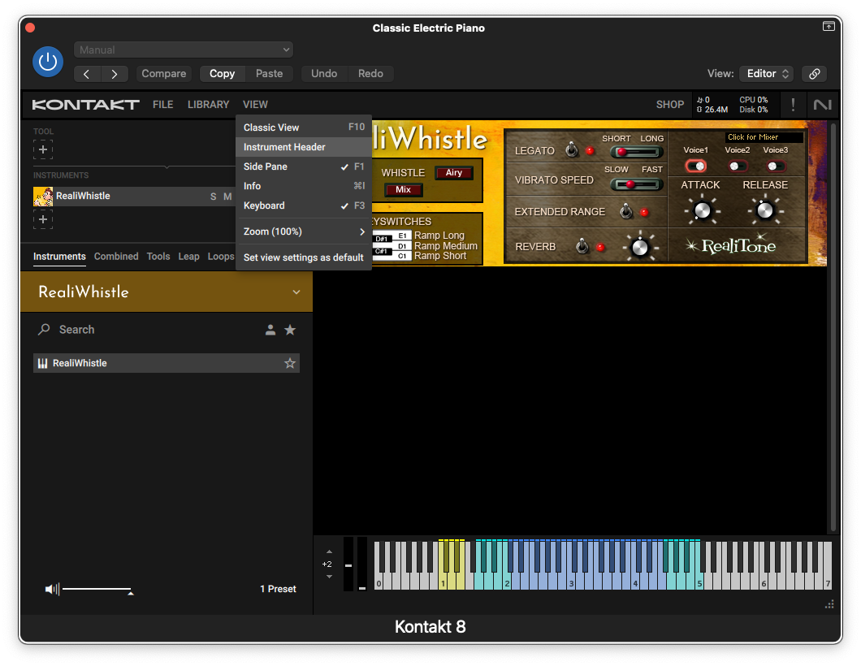Add a tool with plus icon under TOOL
Screen dimensions: 861x666
(43, 149)
